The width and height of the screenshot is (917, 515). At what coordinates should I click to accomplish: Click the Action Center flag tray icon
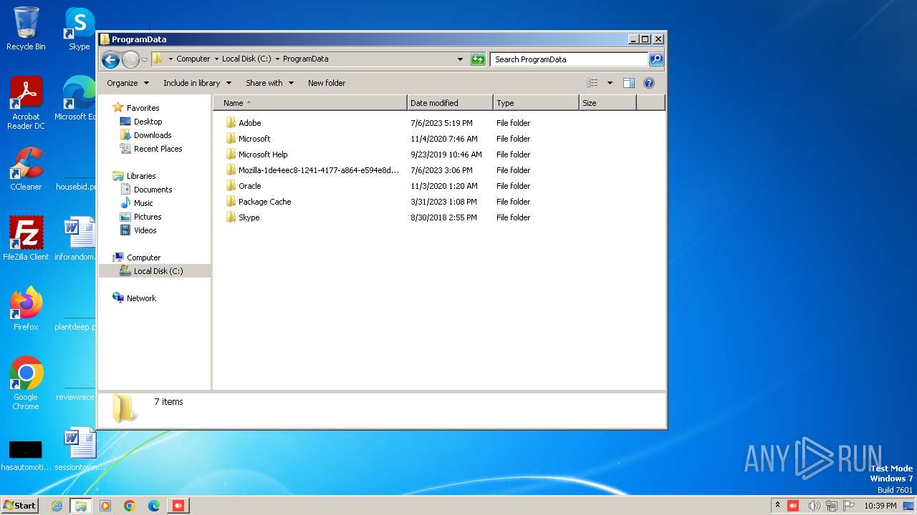[x=850, y=506]
